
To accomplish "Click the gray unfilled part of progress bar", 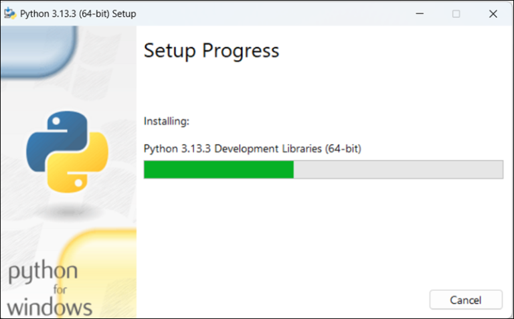I will click(x=398, y=170).
